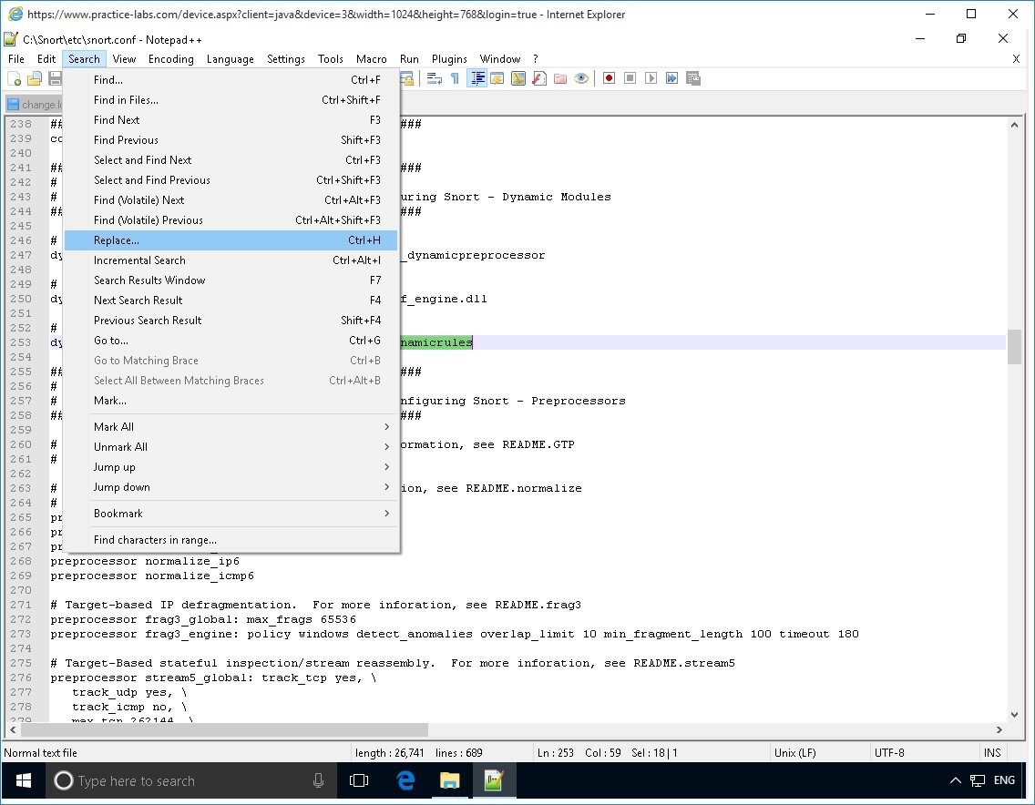Switch to the change.log tab
Image resolution: width=1035 pixels, height=805 pixels.
coord(35,104)
